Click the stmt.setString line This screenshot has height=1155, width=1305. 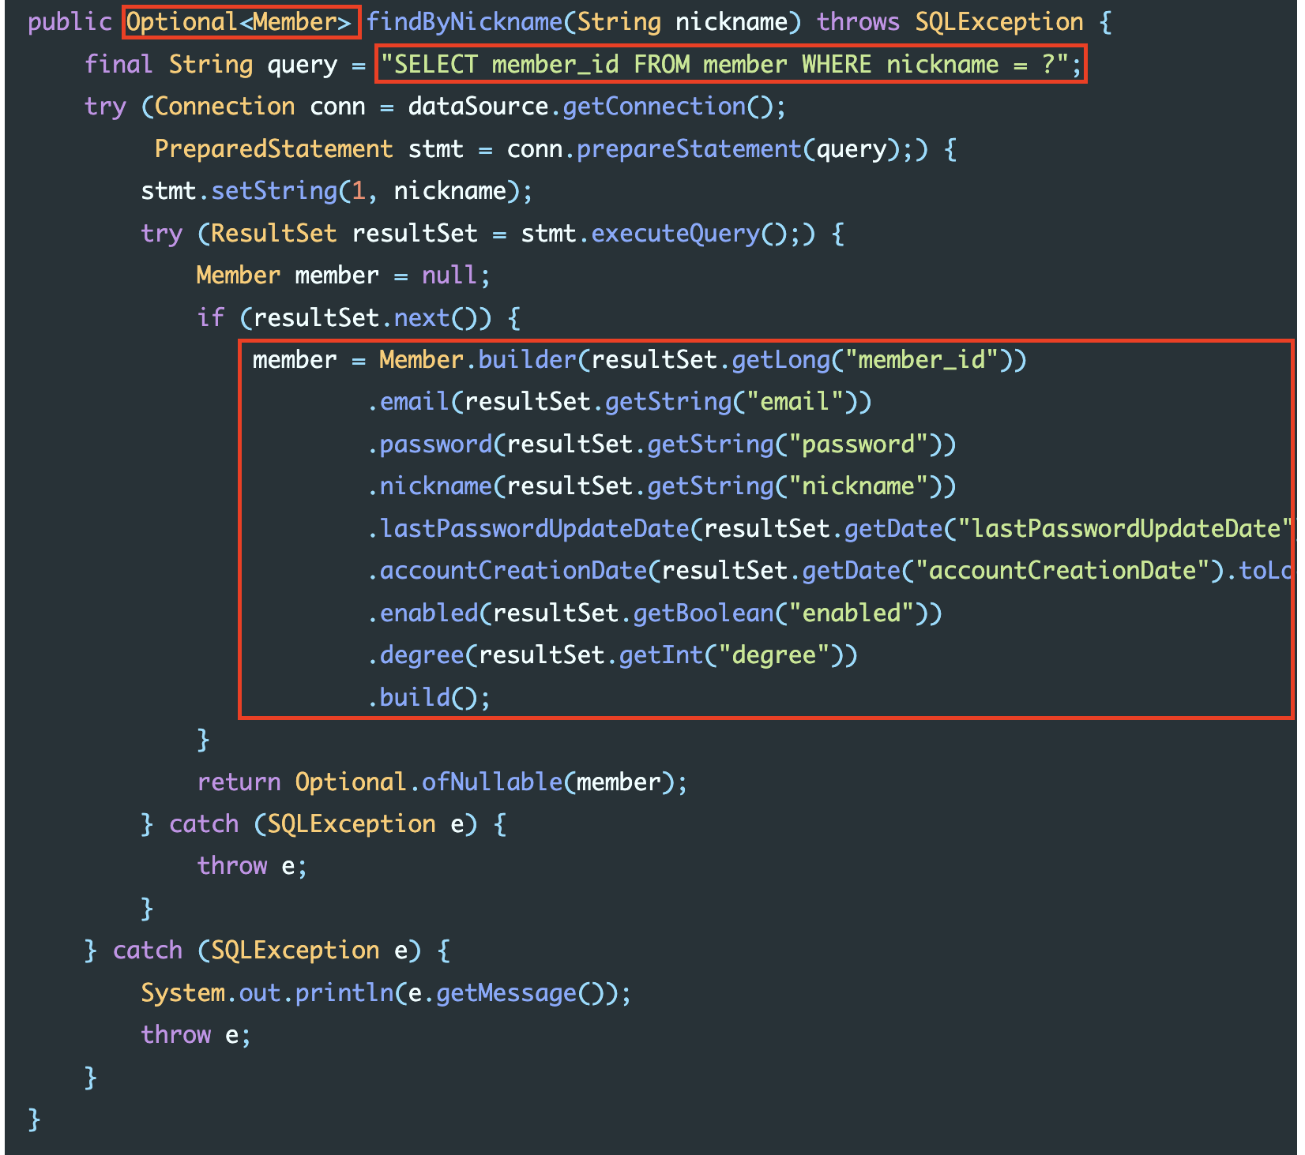click(337, 191)
